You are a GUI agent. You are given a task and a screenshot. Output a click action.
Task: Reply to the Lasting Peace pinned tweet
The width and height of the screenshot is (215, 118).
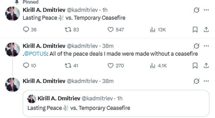[x=26, y=29]
